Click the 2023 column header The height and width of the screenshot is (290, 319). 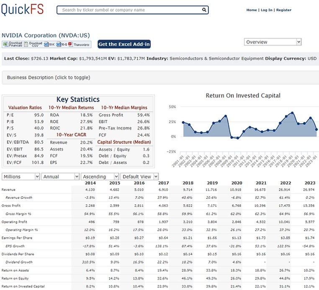click(310, 183)
